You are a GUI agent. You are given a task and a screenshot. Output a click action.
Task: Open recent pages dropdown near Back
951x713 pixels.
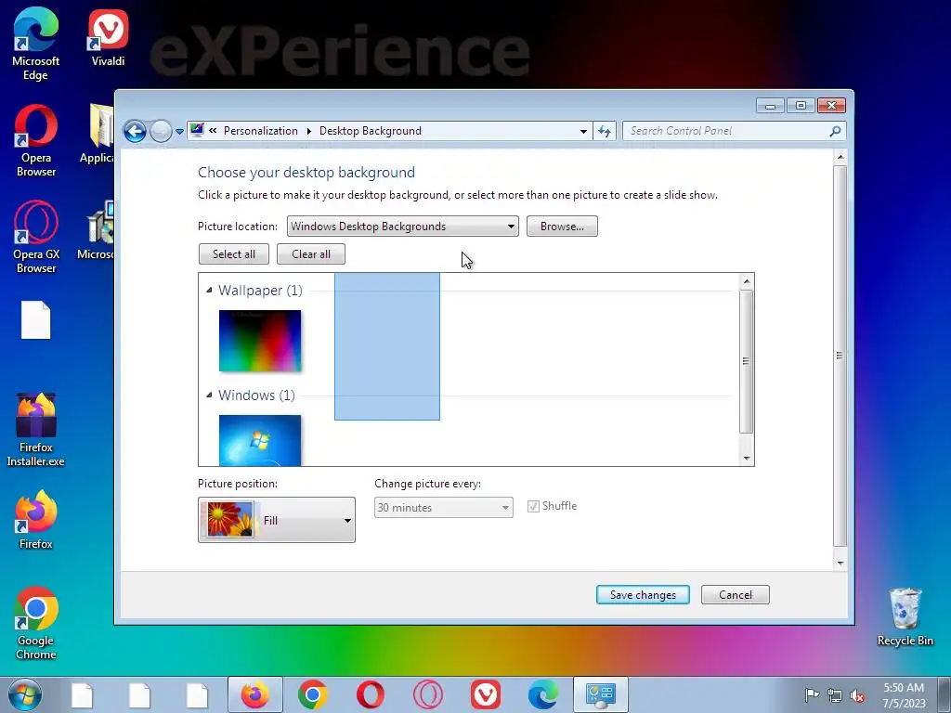click(x=179, y=131)
